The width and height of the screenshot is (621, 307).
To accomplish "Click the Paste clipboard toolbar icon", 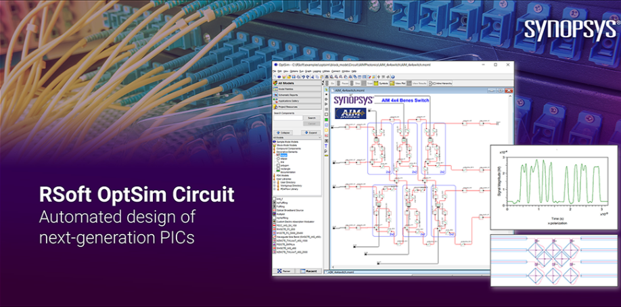I will coord(322,77).
